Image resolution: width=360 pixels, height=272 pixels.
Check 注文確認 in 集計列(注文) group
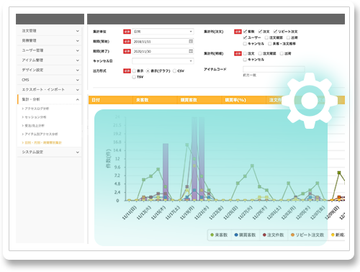[266, 37]
